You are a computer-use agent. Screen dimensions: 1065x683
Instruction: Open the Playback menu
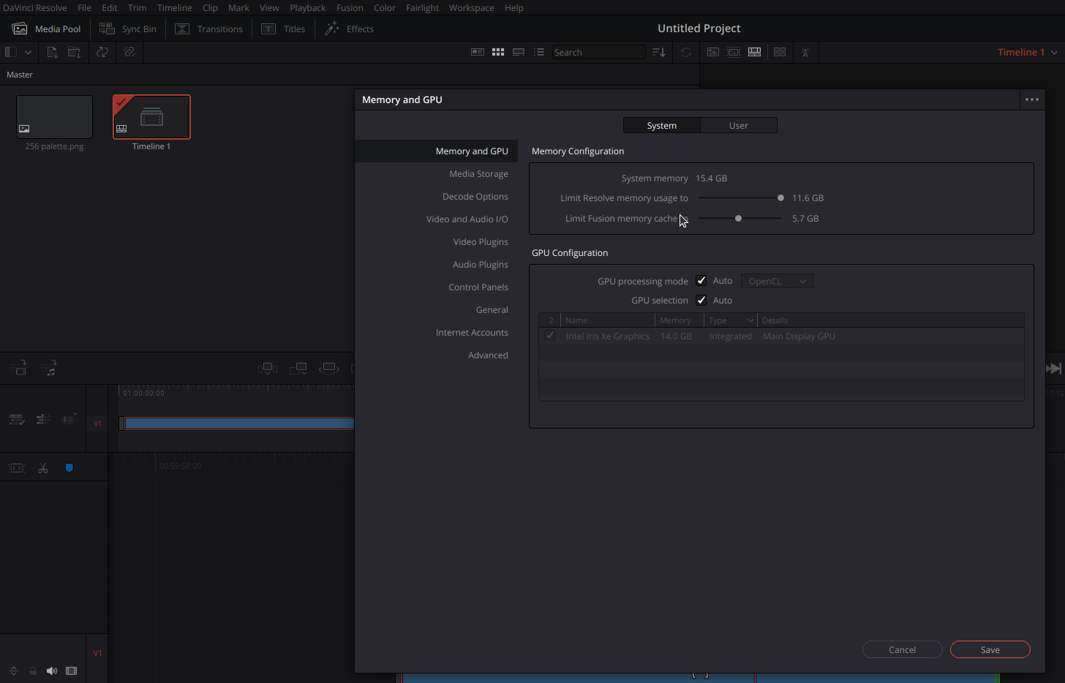(308, 7)
